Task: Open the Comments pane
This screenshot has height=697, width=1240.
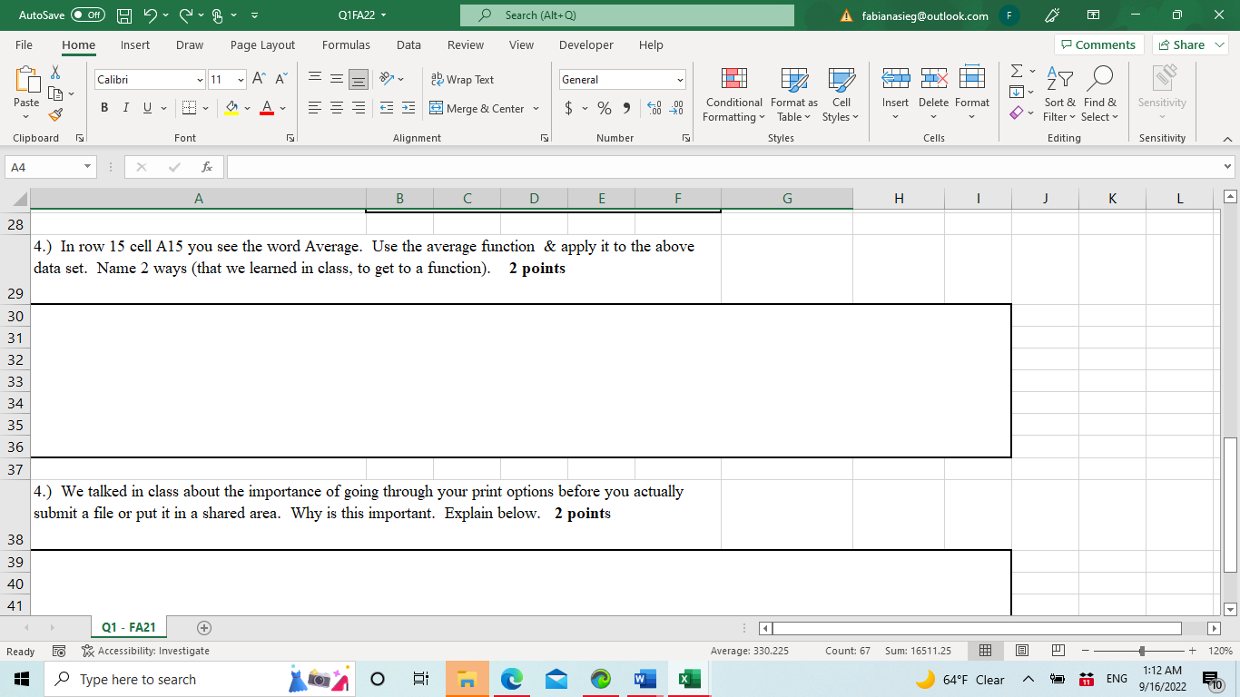Action: (x=1098, y=44)
